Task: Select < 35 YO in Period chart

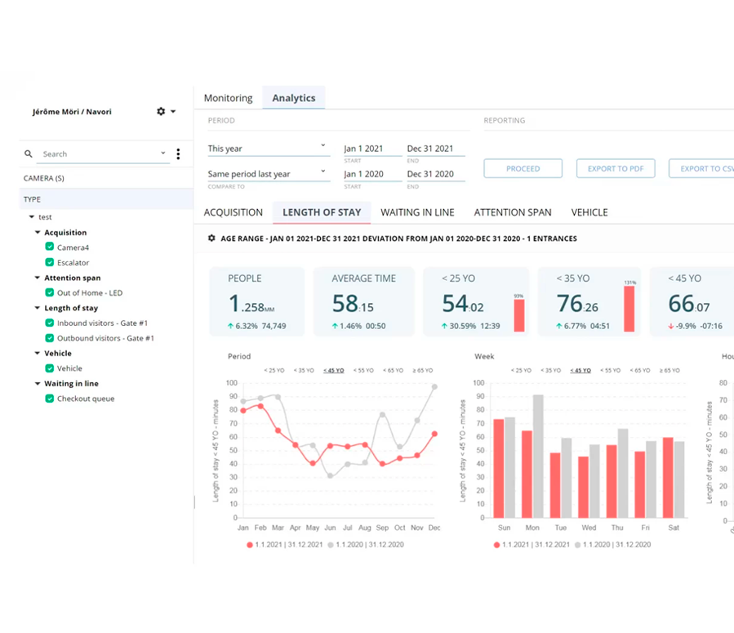Action: point(304,370)
